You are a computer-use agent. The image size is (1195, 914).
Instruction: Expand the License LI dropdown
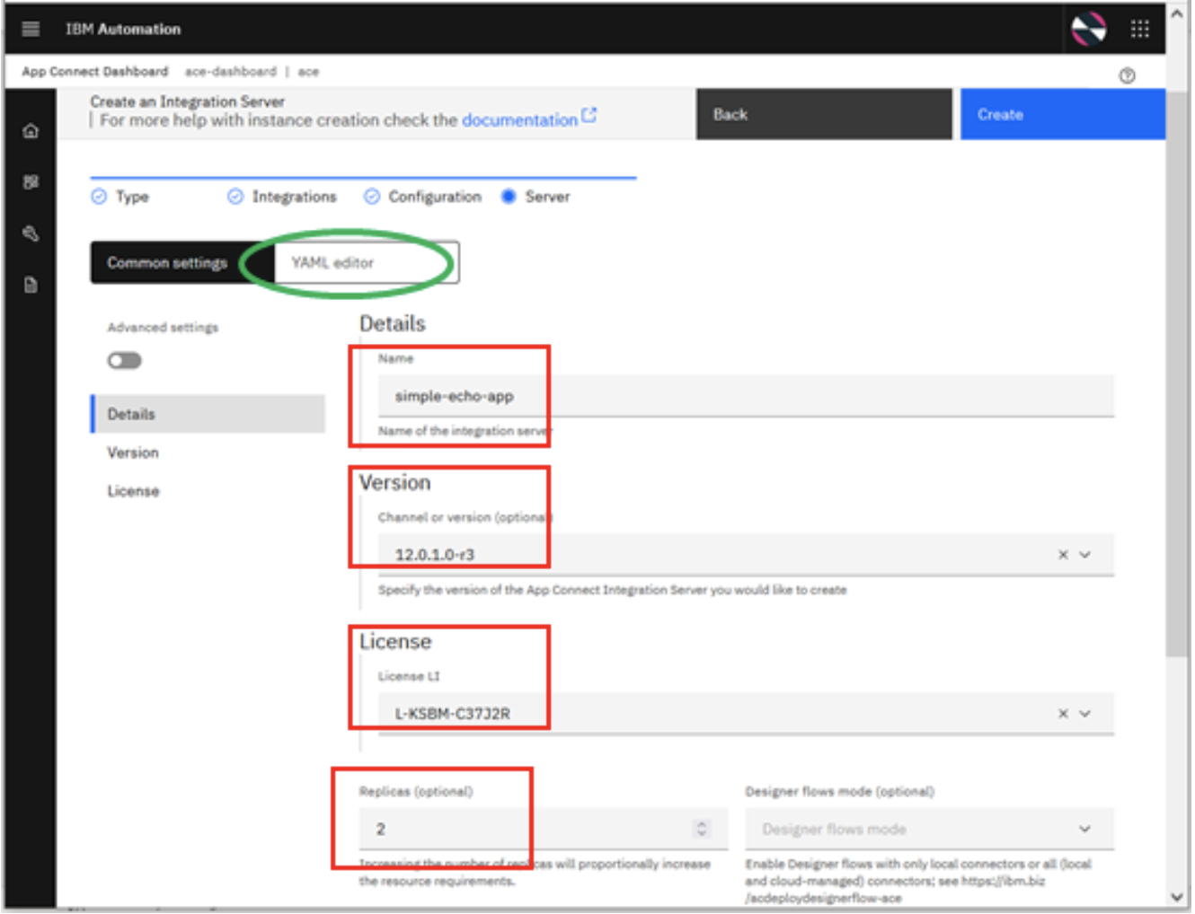1085,714
